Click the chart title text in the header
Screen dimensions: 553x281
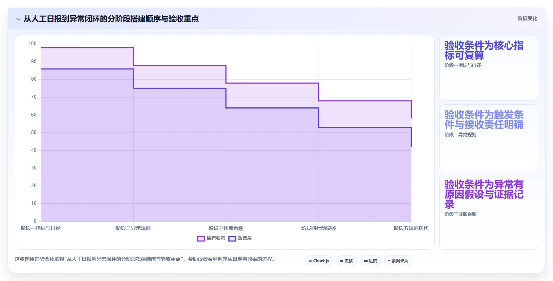[111, 19]
